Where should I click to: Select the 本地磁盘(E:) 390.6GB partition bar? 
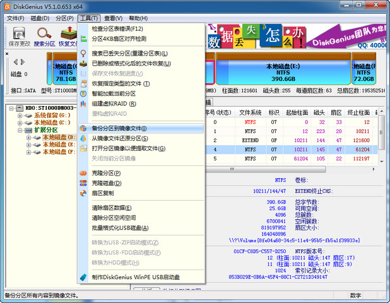(283, 71)
